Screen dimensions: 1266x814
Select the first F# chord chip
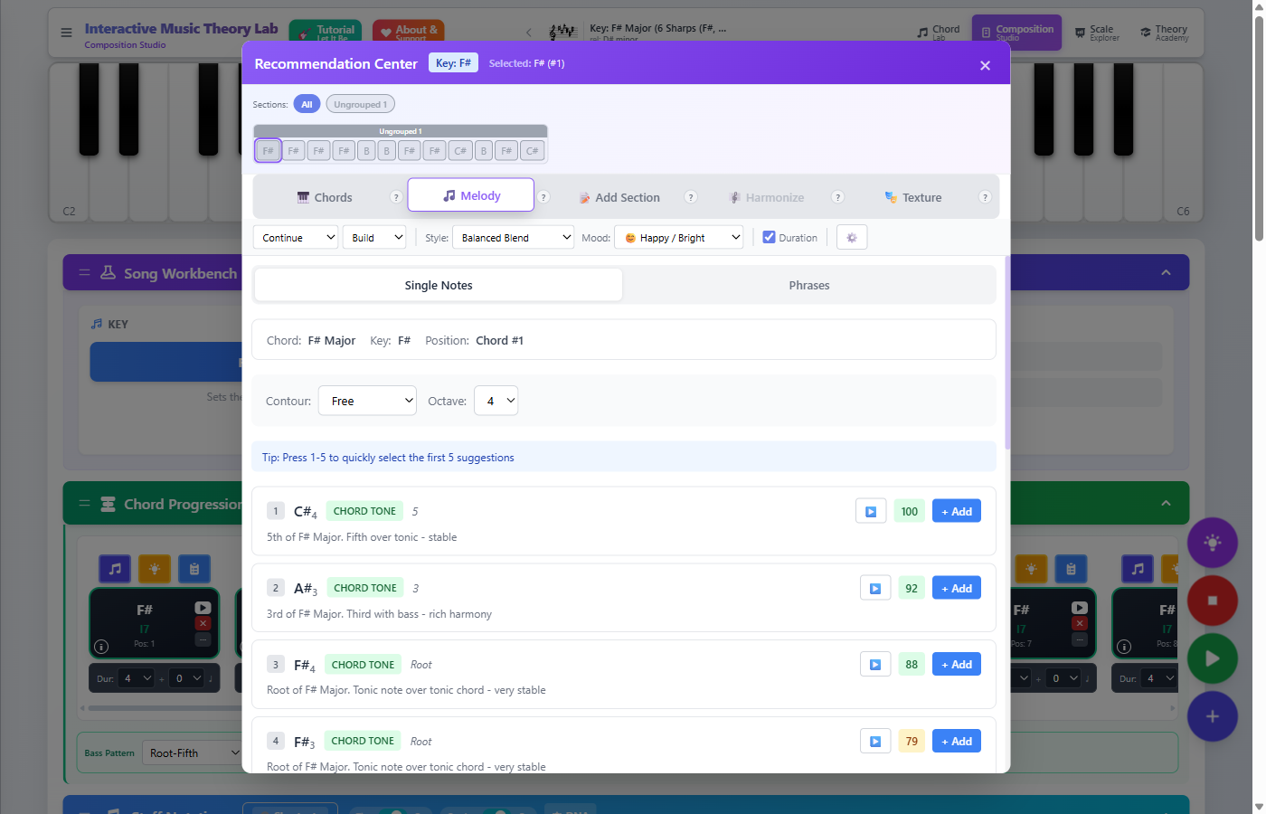[268, 151]
